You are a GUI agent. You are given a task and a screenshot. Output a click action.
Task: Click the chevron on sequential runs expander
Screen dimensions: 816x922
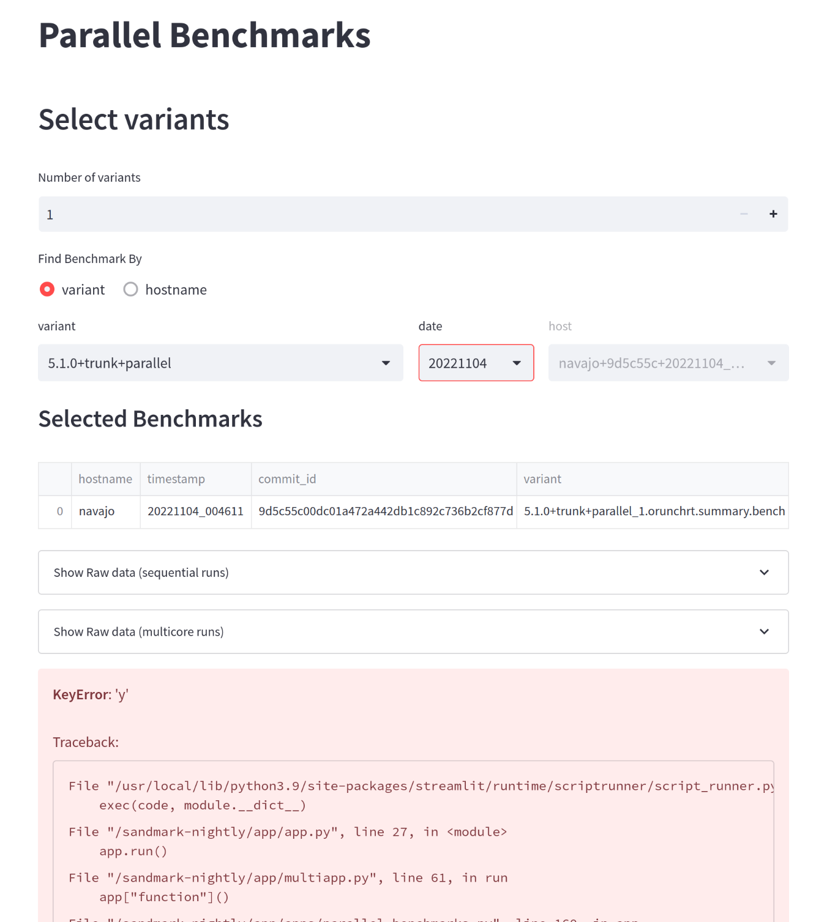pyautogui.click(x=763, y=572)
